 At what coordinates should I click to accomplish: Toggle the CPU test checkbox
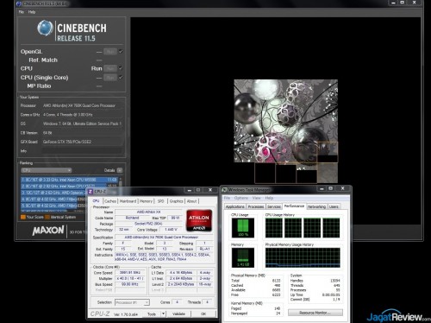121,68
